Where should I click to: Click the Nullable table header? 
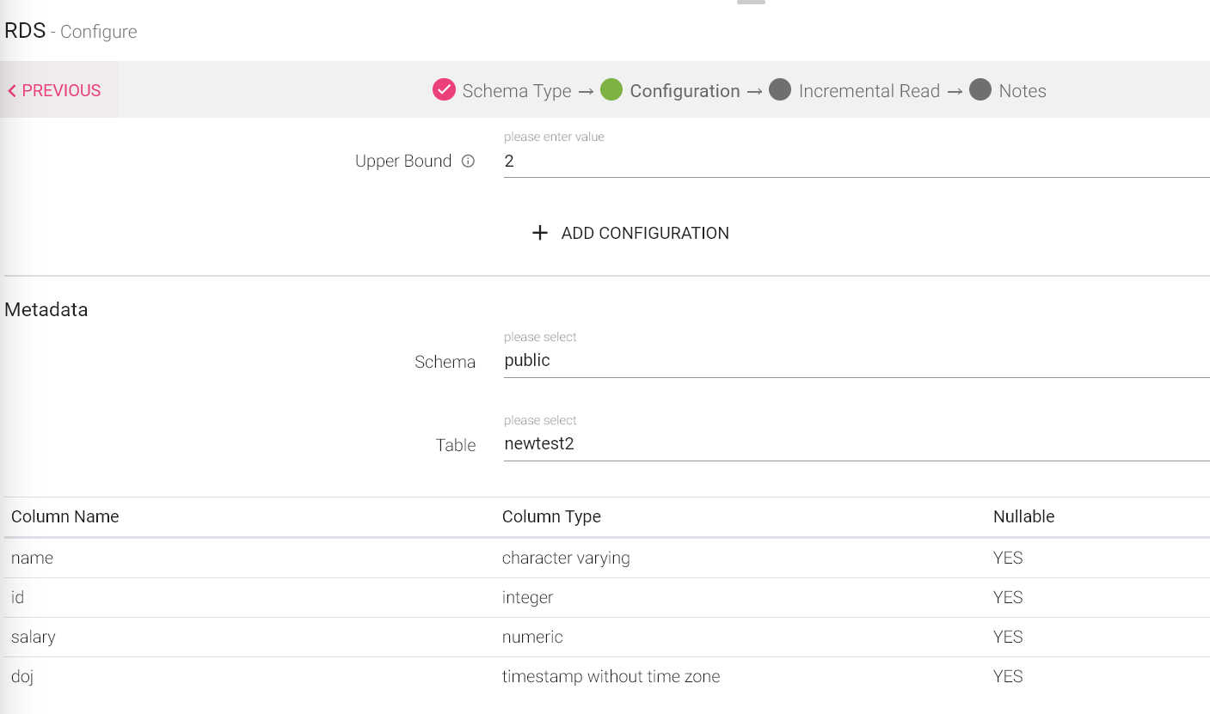click(x=1023, y=516)
